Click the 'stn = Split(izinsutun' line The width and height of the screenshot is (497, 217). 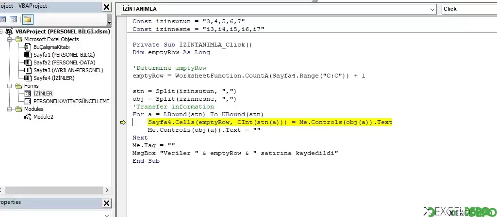pyautogui.click(x=184, y=91)
